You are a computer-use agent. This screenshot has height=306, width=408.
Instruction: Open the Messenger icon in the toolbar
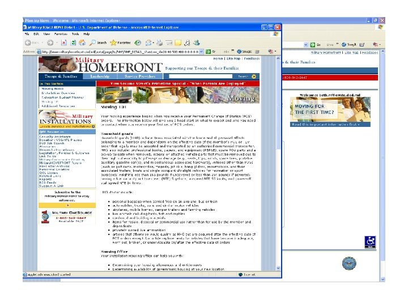click(197, 42)
